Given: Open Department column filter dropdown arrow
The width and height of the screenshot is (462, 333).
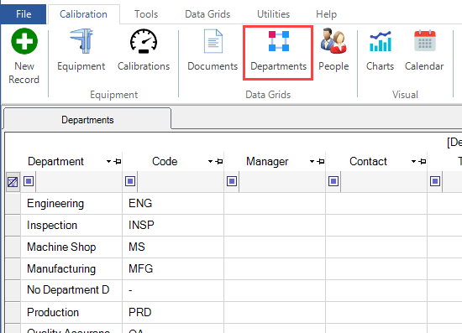Looking at the screenshot, I should click(108, 162).
